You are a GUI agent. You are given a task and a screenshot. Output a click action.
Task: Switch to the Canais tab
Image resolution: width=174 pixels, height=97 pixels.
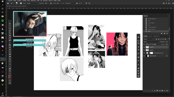coord(150,36)
